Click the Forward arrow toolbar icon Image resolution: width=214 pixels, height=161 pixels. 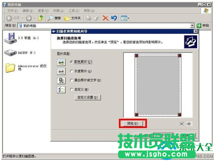pos(29,18)
